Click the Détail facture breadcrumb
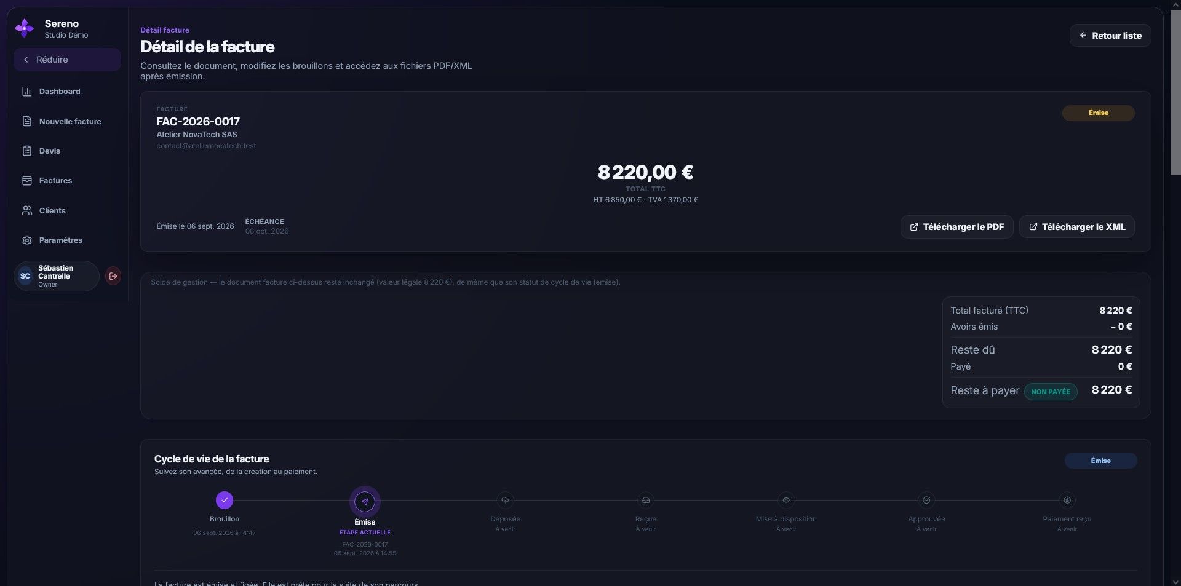The width and height of the screenshot is (1181, 586). point(165,30)
